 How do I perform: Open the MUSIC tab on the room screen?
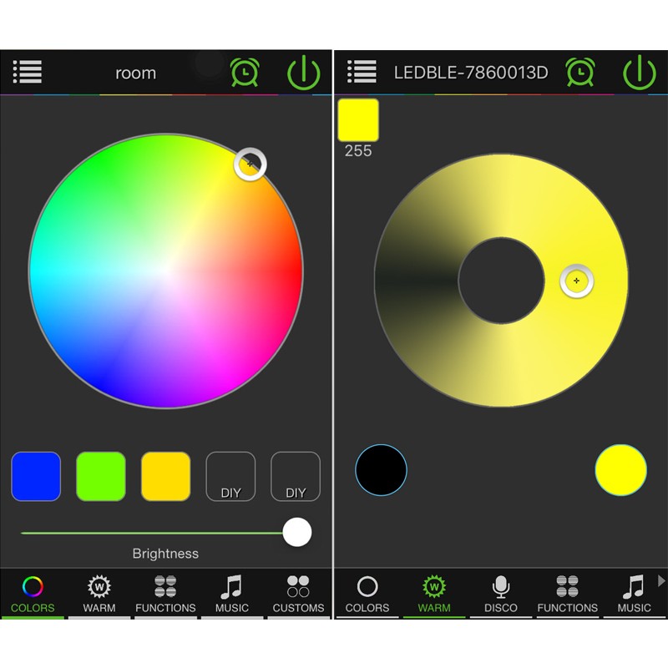232,594
